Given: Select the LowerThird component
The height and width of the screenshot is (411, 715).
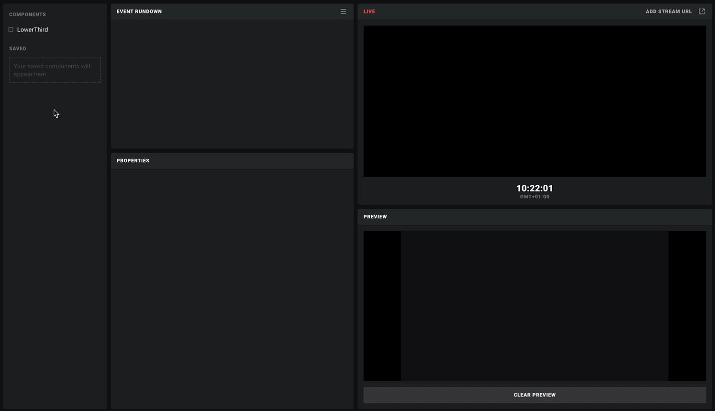Looking at the screenshot, I should coord(33,30).
